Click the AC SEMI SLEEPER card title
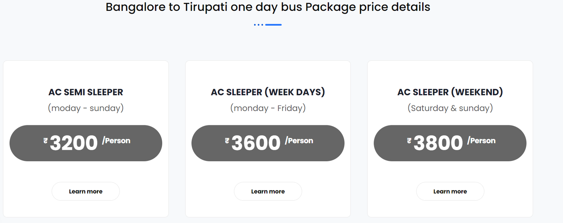The height and width of the screenshot is (223, 563). click(86, 92)
